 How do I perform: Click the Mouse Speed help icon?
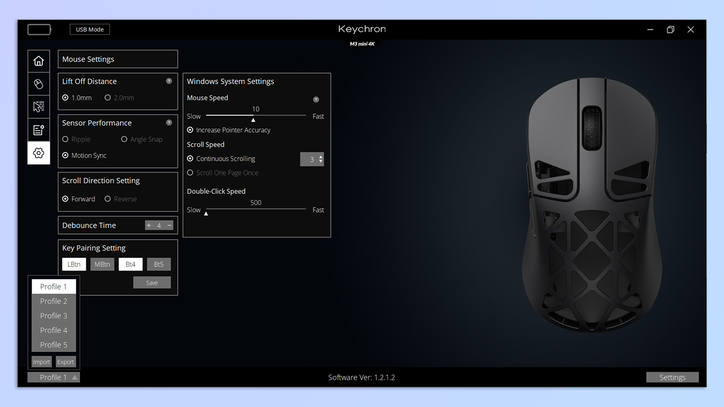click(x=316, y=100)
